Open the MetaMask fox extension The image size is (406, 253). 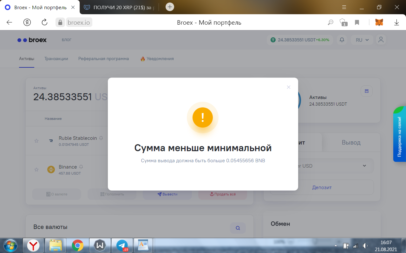[x=379, y=22]
